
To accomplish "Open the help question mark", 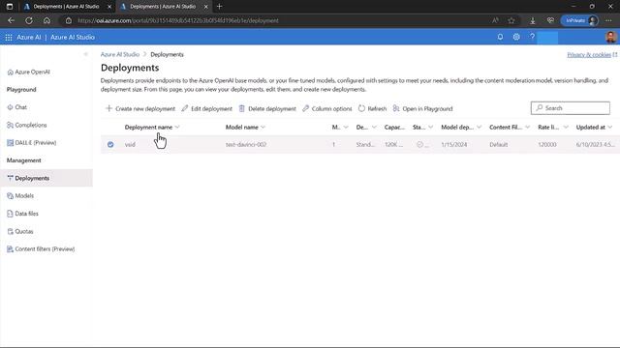I will click(532, 37).
